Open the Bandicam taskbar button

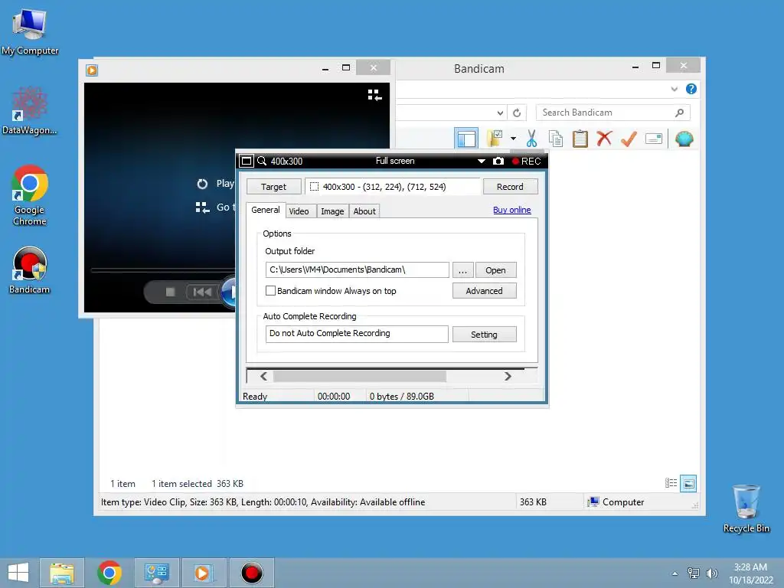[251, 573]
